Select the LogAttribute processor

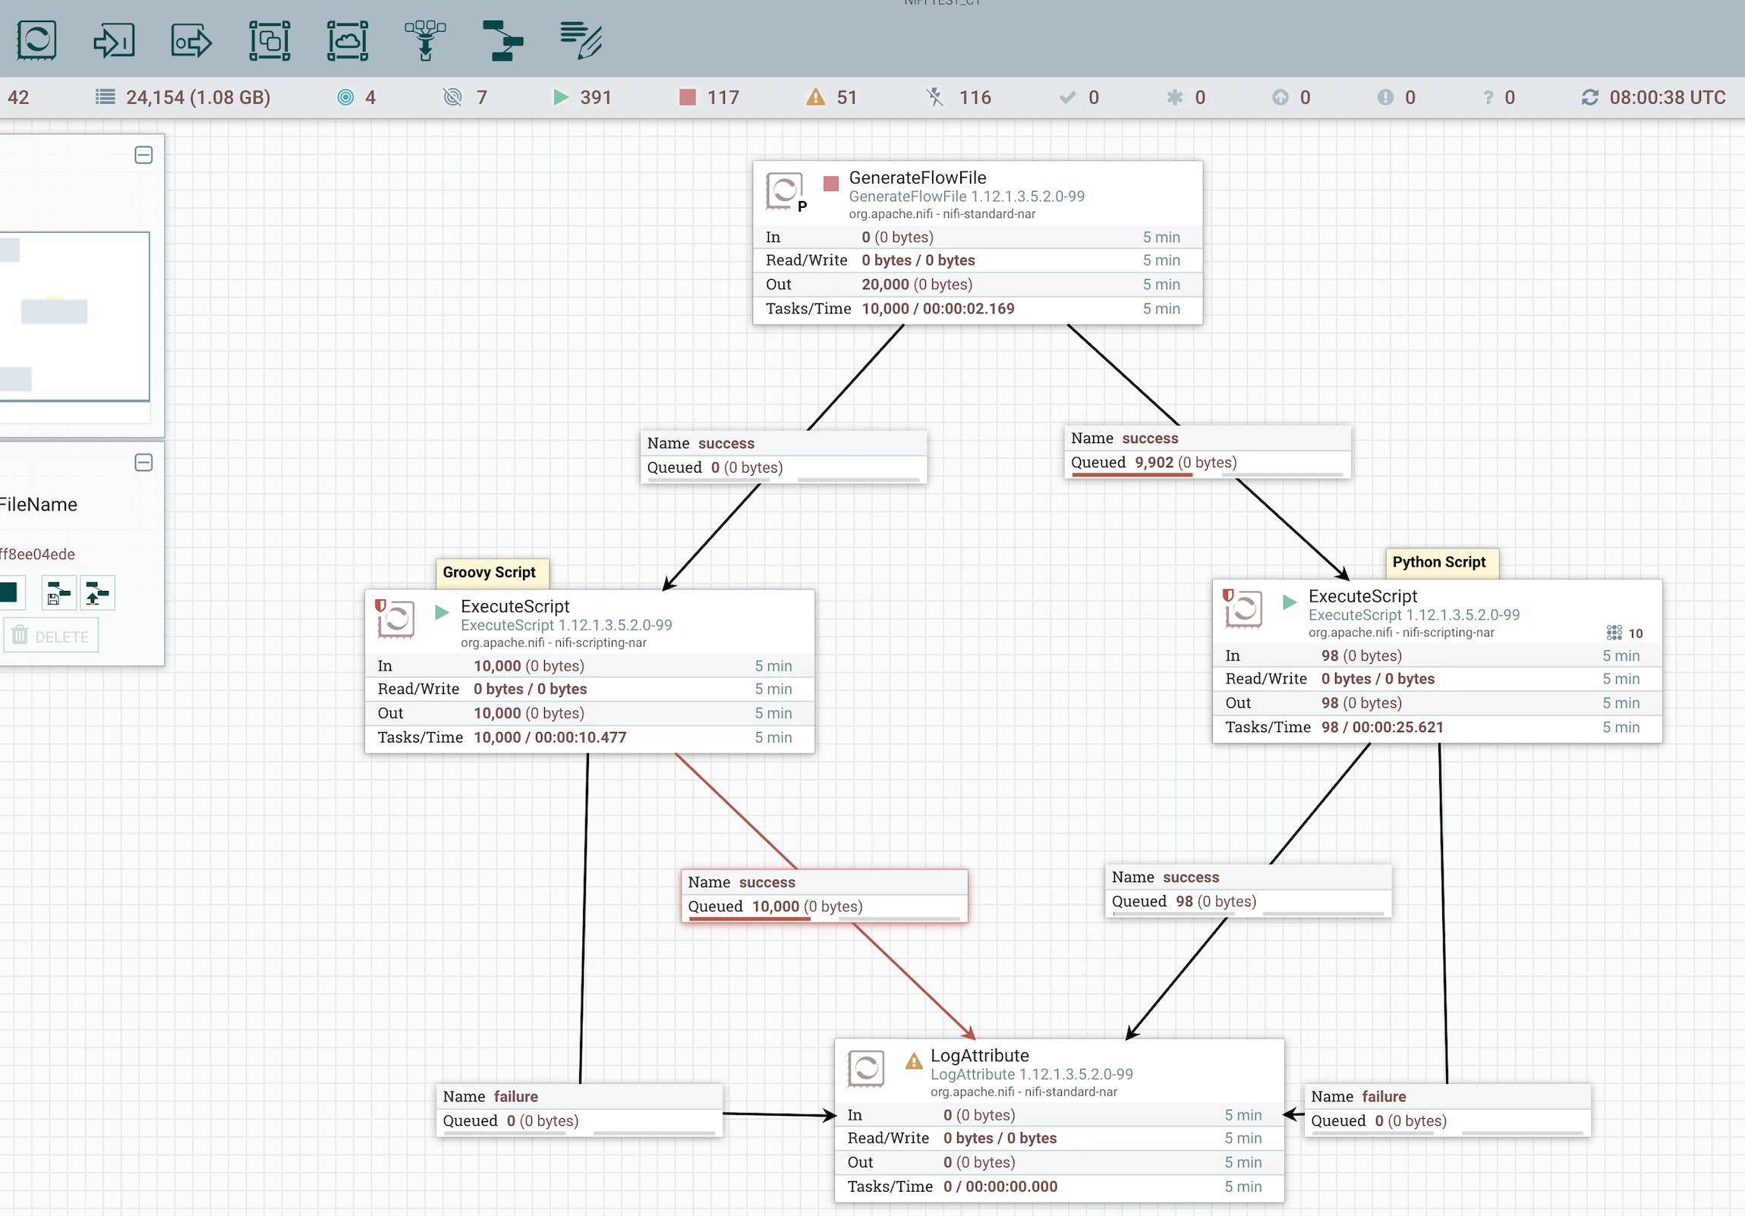[1060, 1120]
